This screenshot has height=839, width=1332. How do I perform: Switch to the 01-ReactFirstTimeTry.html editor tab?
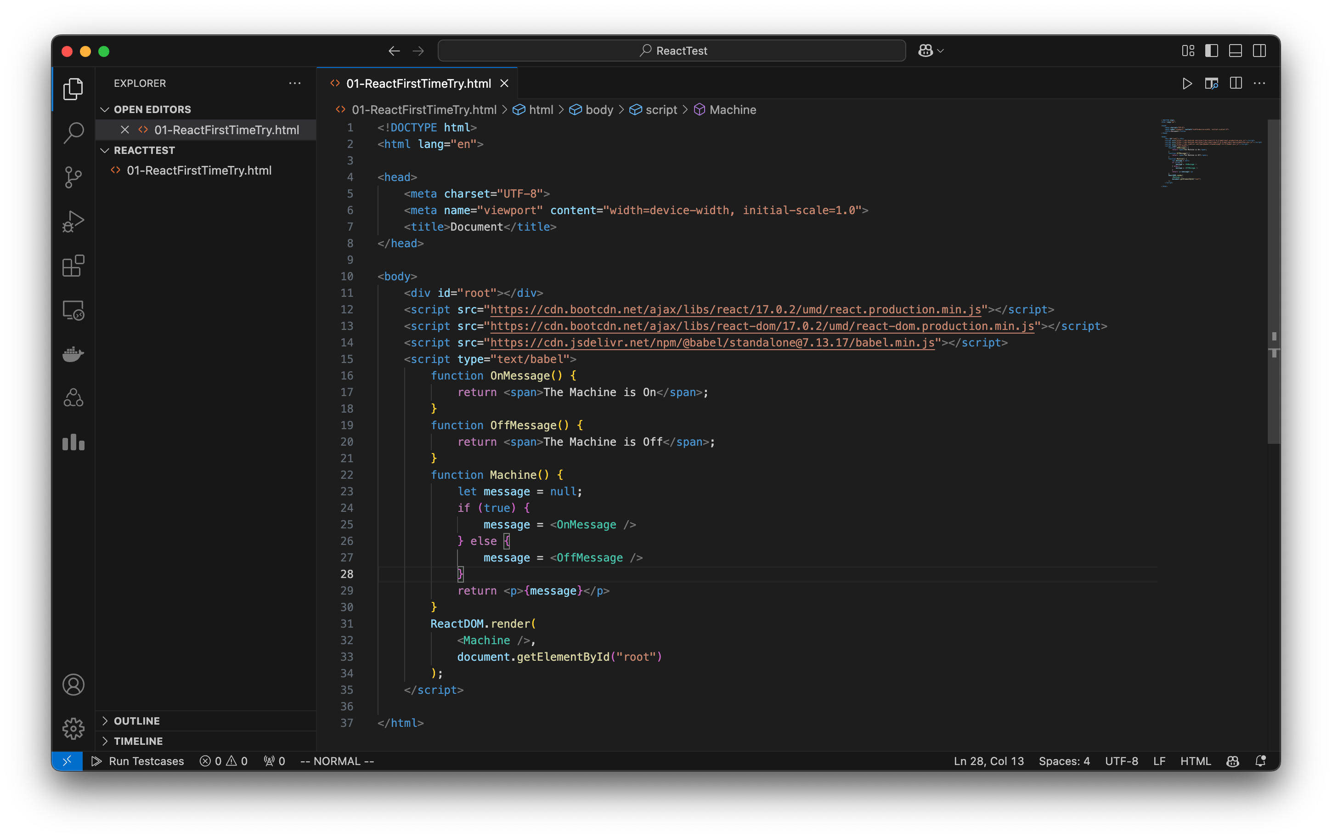coord(418,84)
